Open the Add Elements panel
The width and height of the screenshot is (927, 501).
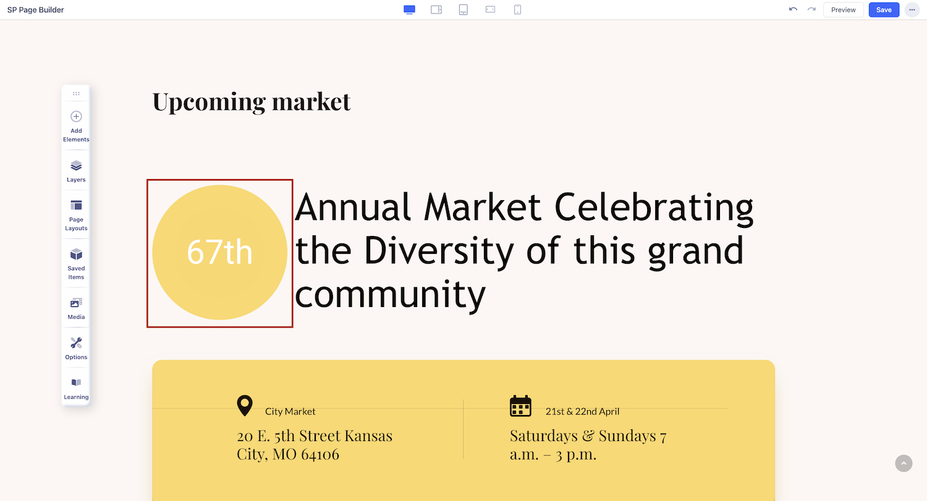pyautogui.click(x=76, y=126)
